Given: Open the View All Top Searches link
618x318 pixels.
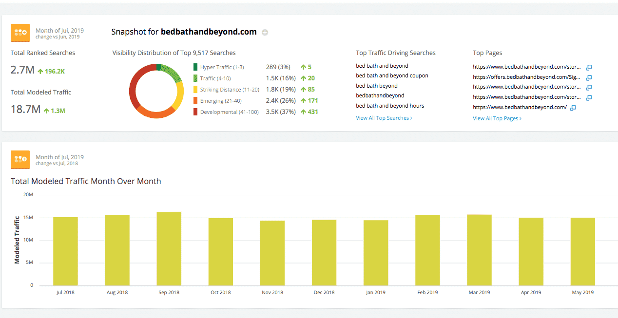Looking at the screenshot, I should (384, 118).
